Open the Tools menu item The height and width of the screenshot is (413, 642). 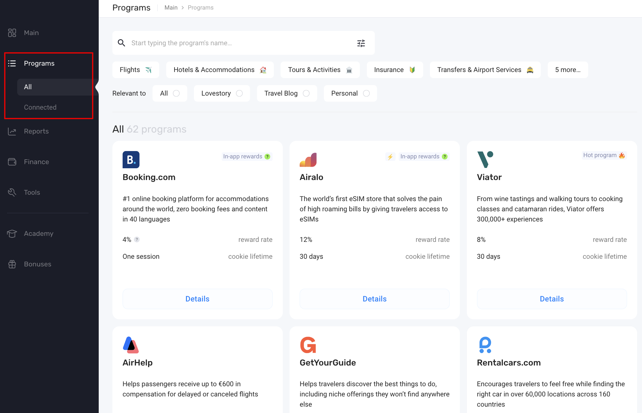(32, 192)
